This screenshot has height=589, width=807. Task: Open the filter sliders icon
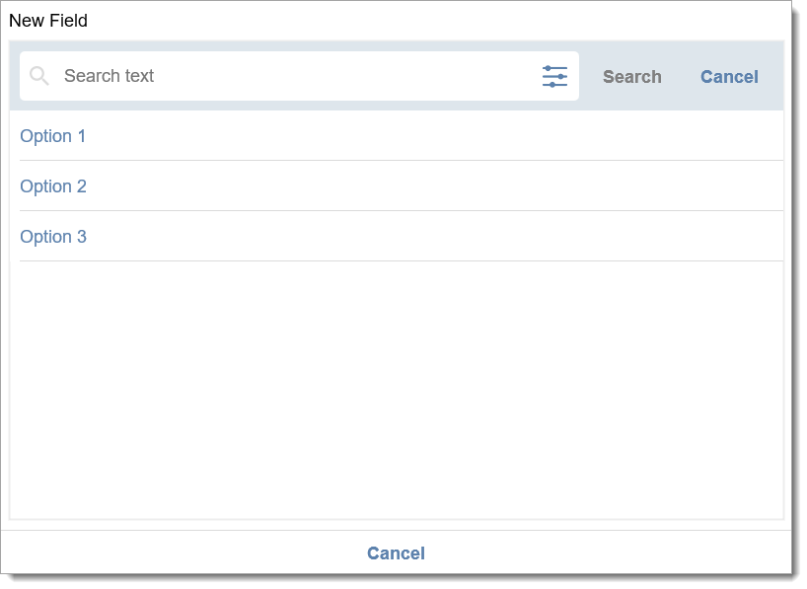click(554, 76)
